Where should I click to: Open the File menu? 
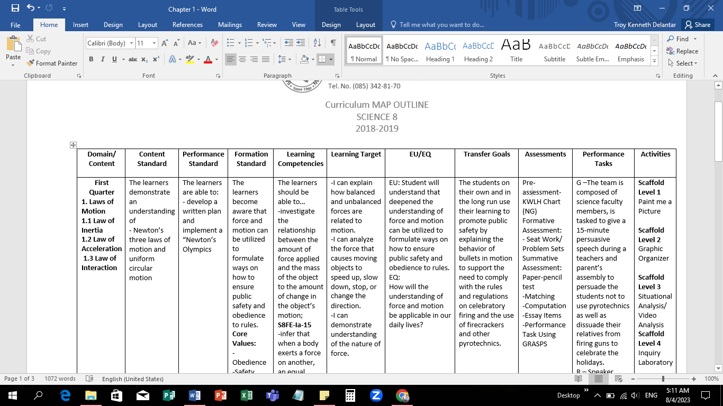coord(15,25)
